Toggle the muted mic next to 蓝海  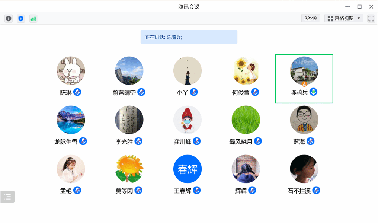tap(311, 141)
